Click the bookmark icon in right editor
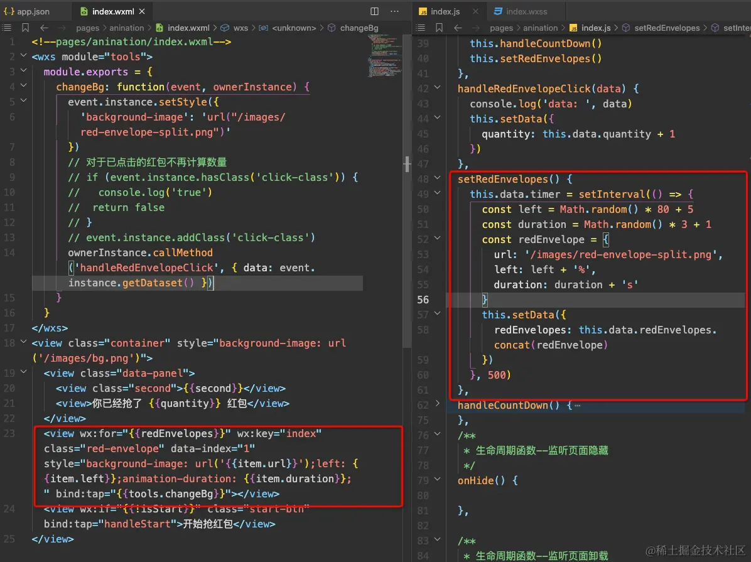This screenshot has height=562, width=751. tap(439, 28)
